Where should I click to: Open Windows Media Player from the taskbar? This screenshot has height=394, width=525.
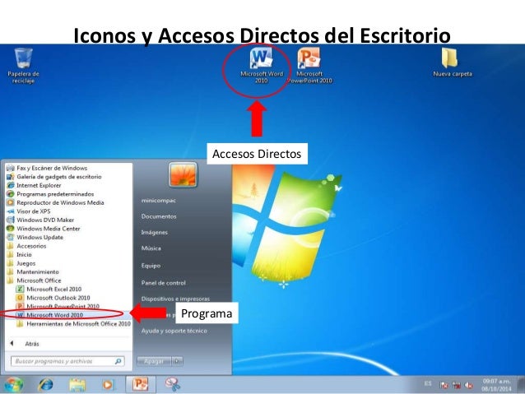108,385
